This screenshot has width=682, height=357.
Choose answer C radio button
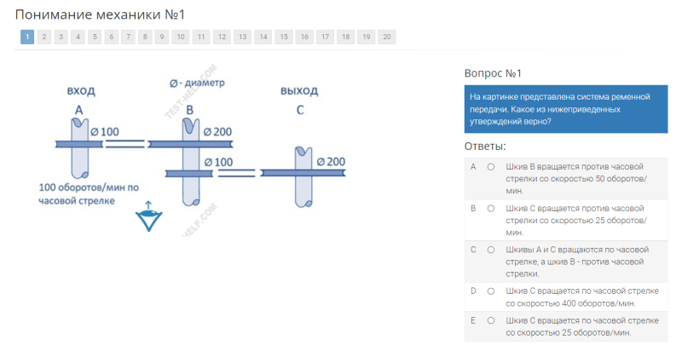(x=491, y=250)
